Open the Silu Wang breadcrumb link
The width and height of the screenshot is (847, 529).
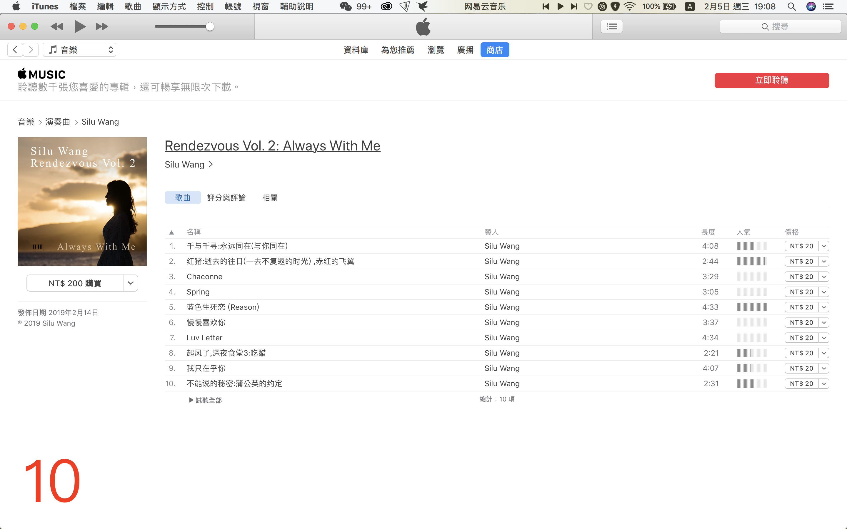tap(100, 122)
